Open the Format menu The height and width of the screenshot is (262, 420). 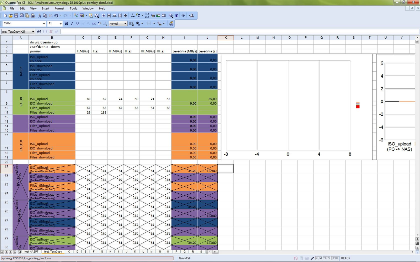59,8
